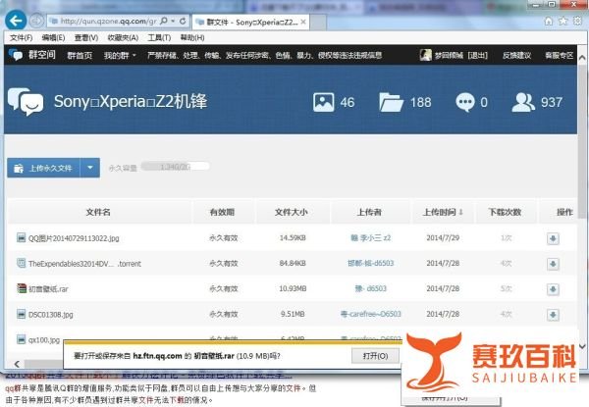Open the browser Home icon

click(549, 21)
